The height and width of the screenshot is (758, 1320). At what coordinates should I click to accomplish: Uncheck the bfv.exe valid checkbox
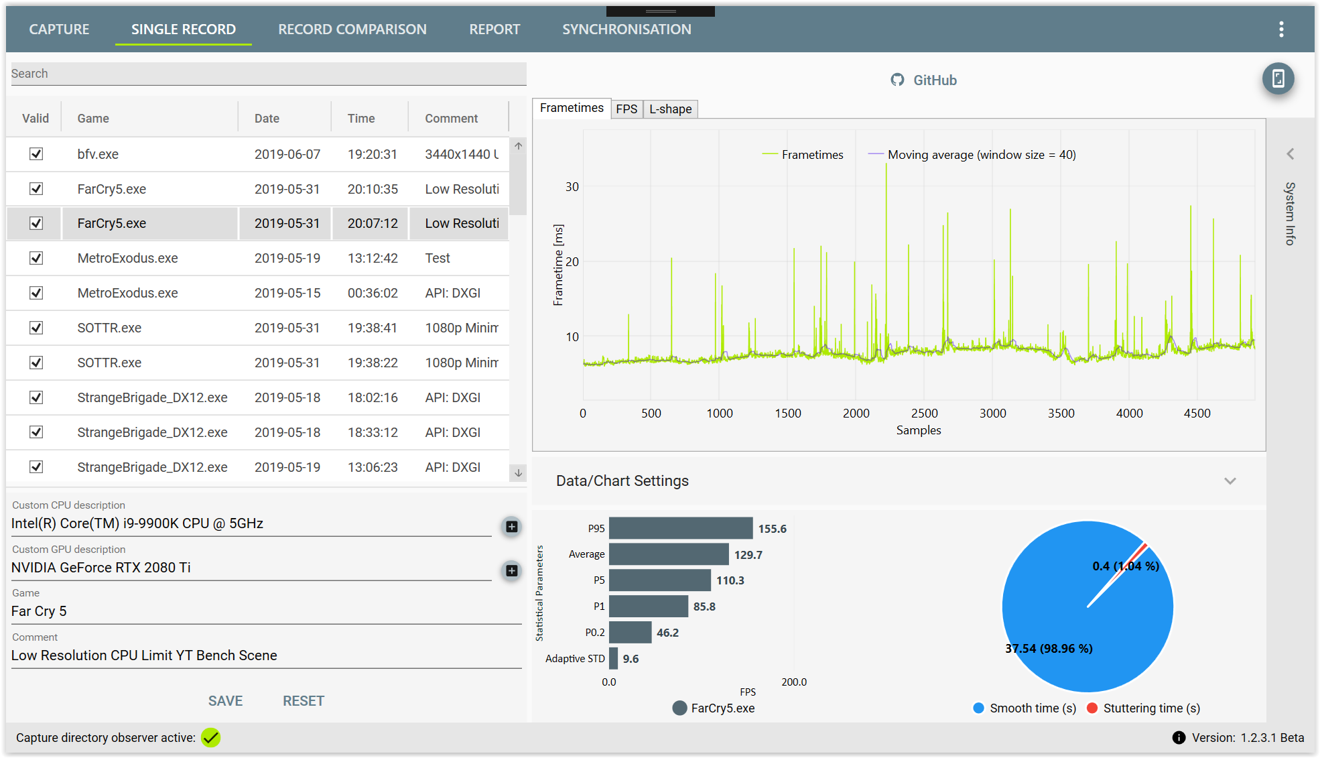(x=36, y=154)
